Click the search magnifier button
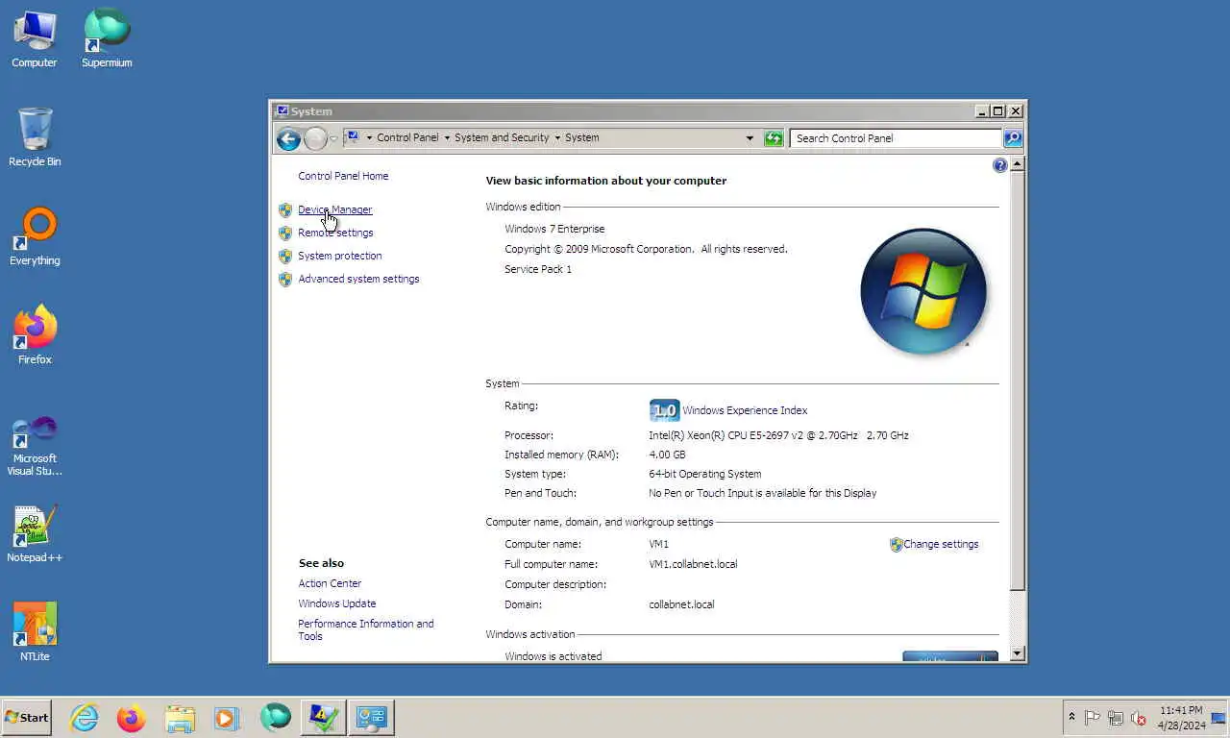1230x738 pixels. pos(1013,138)
